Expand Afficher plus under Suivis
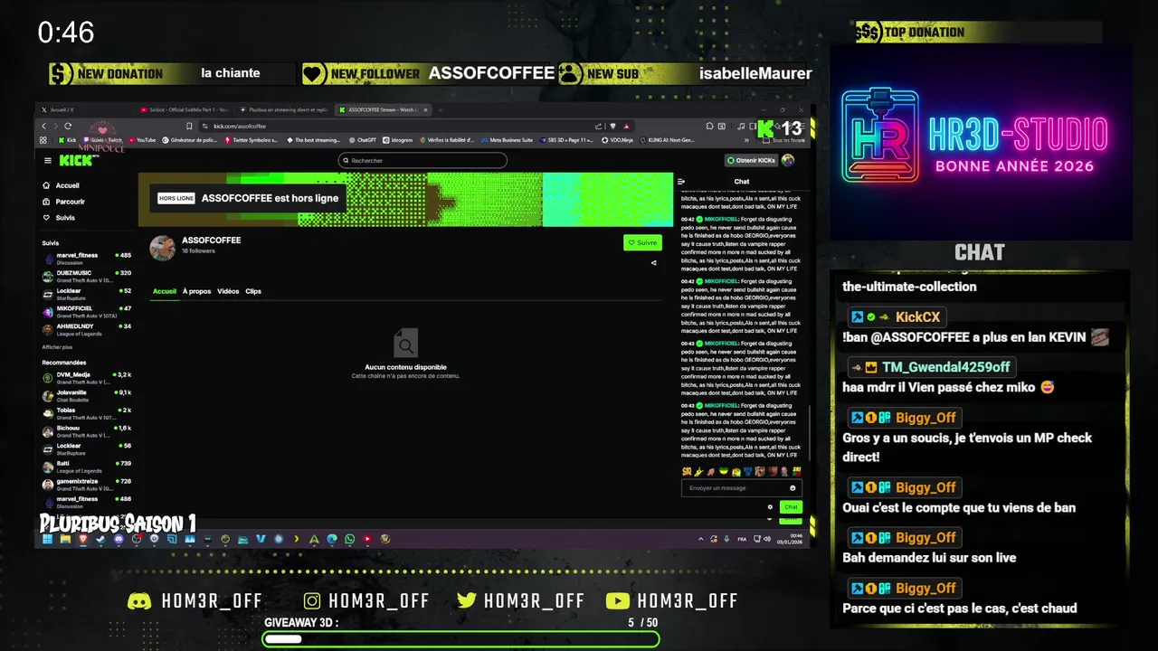The image size is (1158, 651). [x=57, y=347]
